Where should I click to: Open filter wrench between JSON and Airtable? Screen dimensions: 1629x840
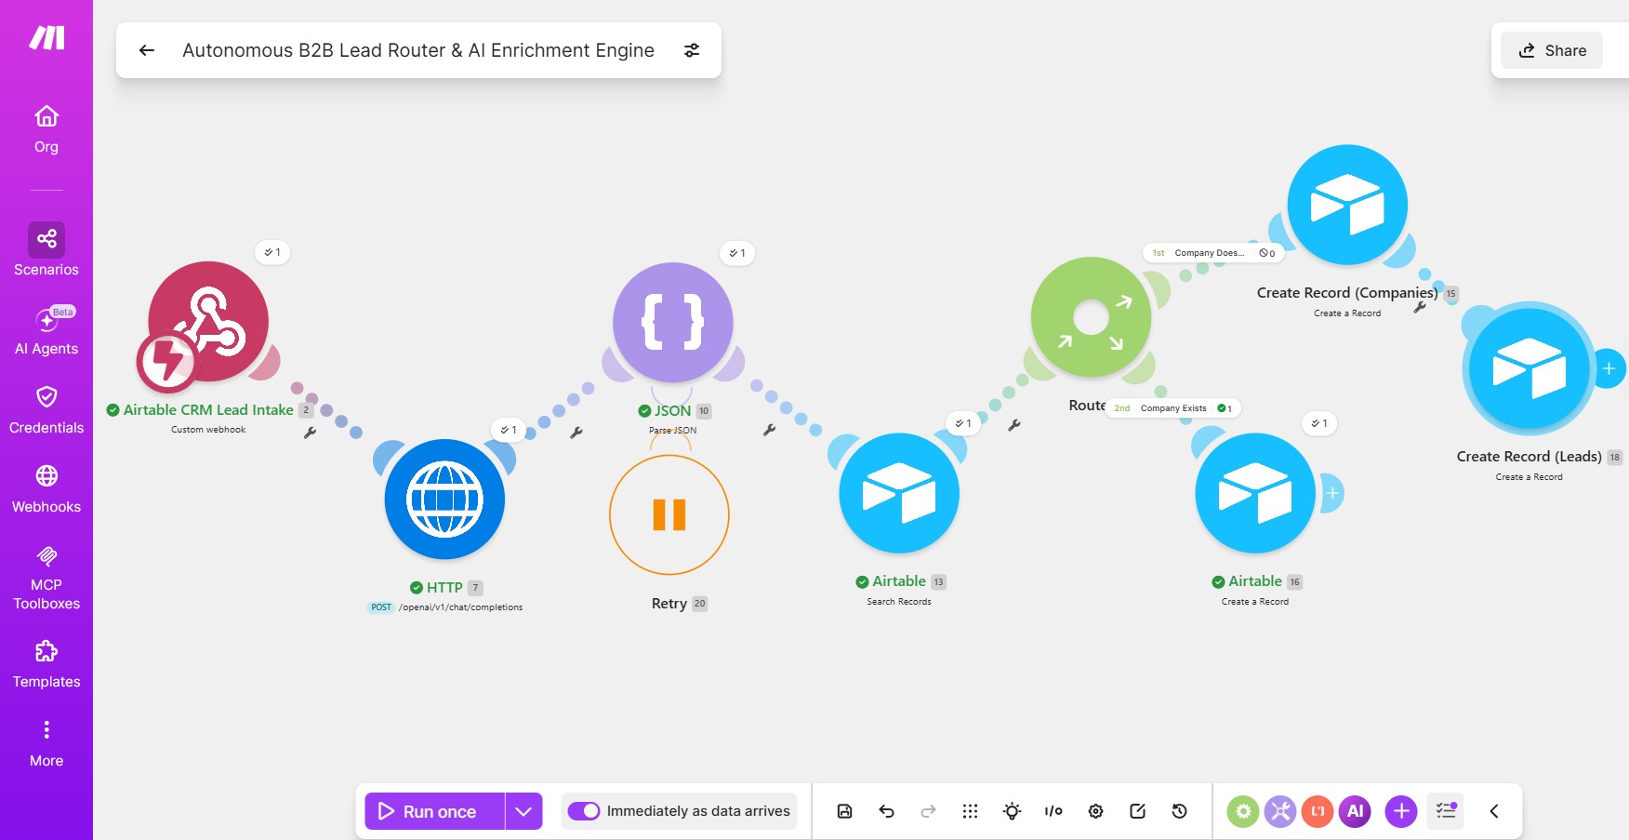(769, 430)
